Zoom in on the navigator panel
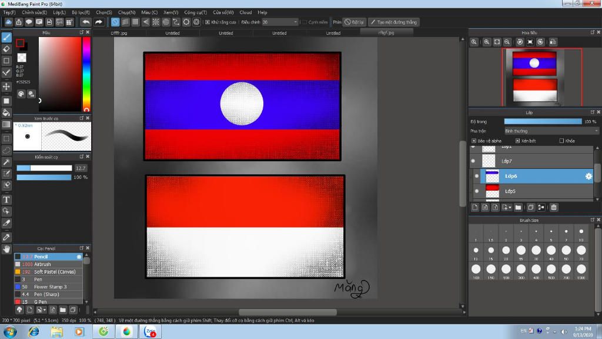This screenshot has width=602, height=339. point(486,42)
